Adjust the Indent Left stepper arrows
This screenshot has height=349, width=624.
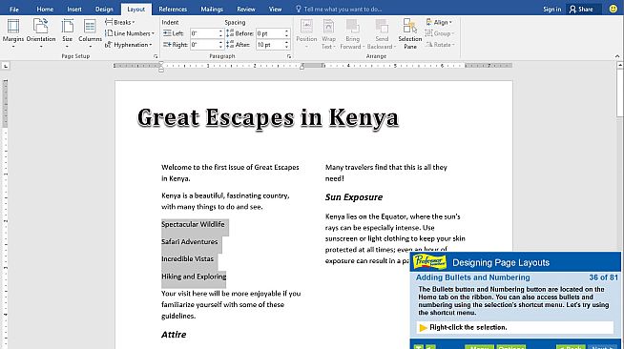(x=220, y=33)
